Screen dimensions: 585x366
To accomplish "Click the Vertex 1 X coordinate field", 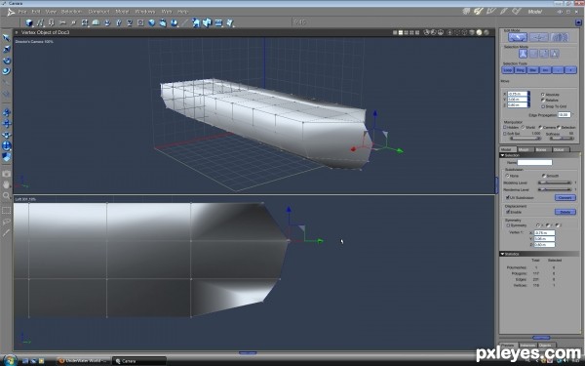I will 544,232.
